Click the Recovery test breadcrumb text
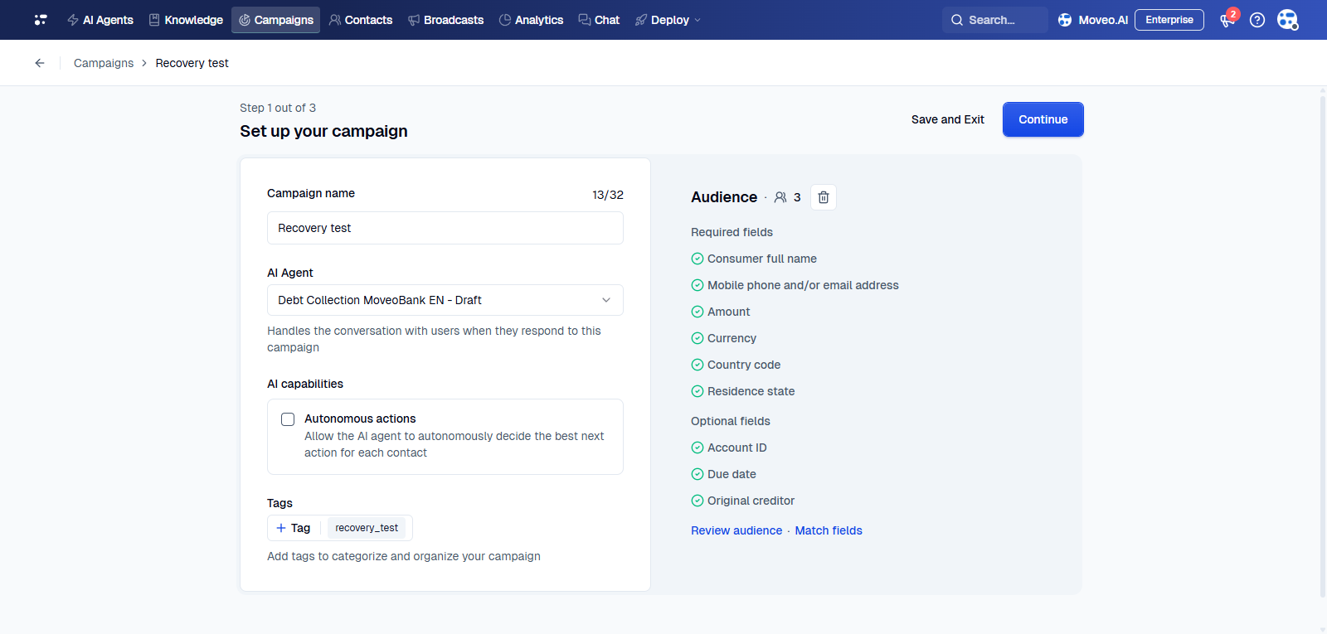This screenshot has height=634, width=1327. pyautogui.click(x=192, y=63)
